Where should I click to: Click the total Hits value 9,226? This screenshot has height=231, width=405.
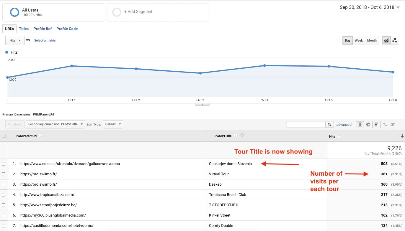[x=394, y=148]
